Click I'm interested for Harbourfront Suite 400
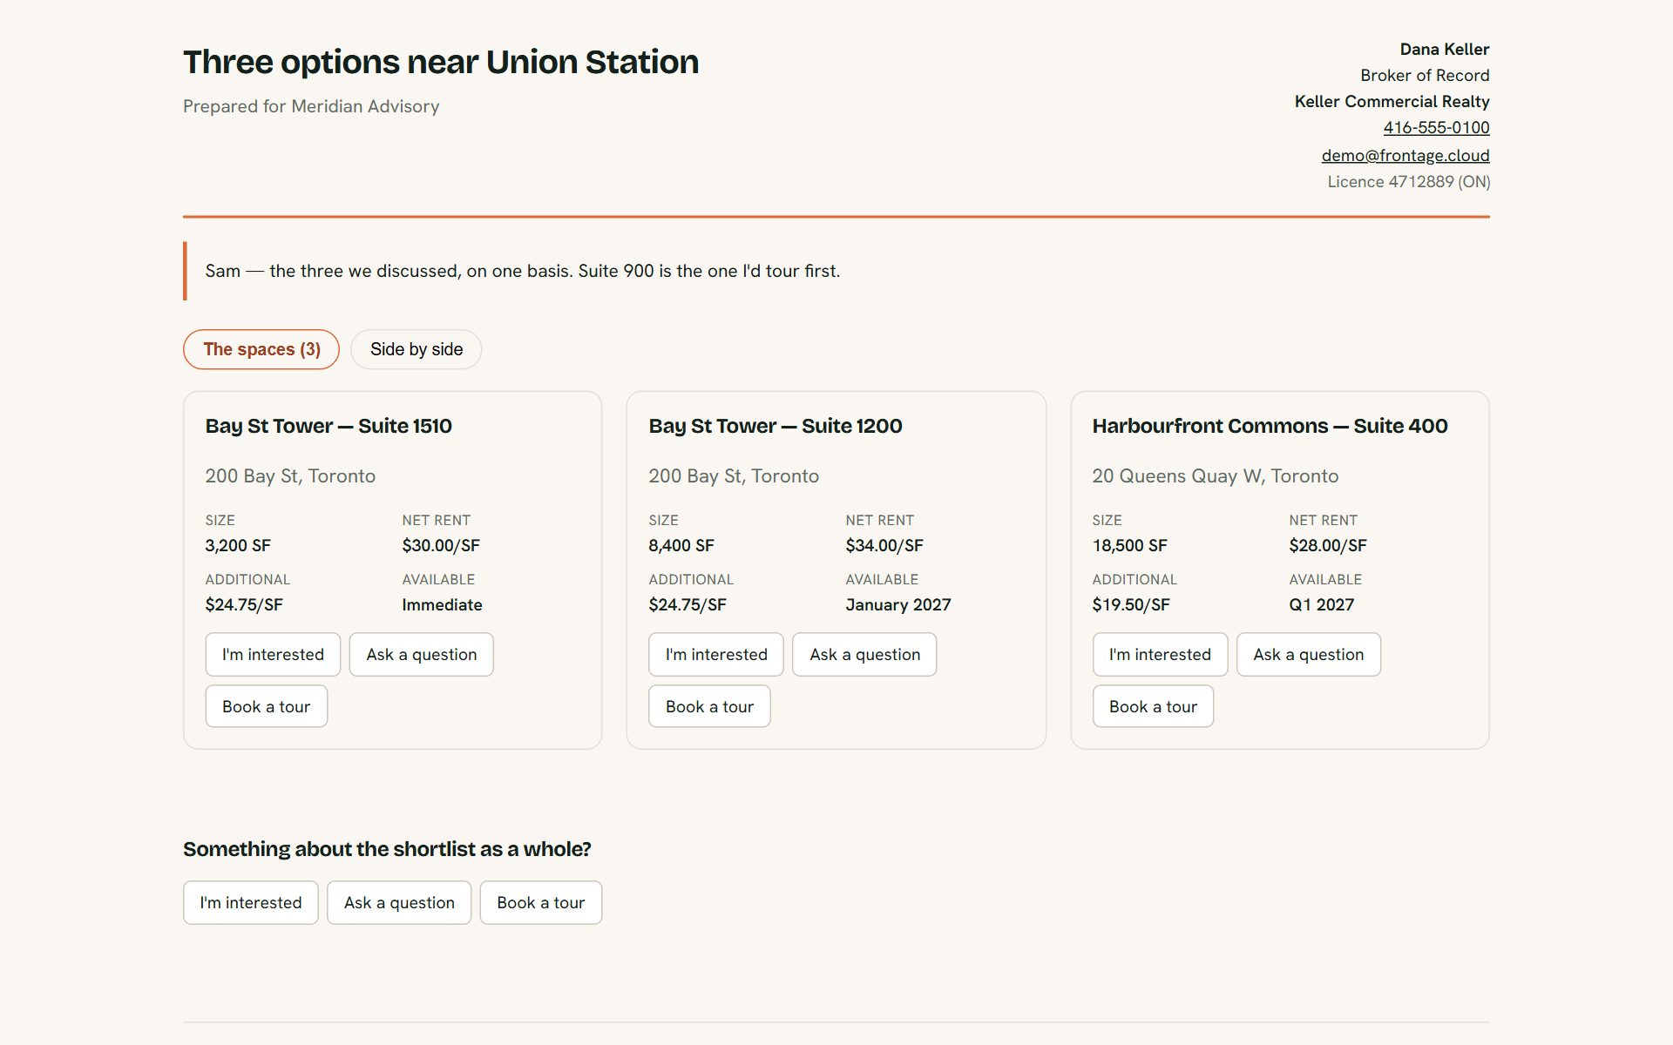The image size is (1673, 1045). coord(1160,654)
